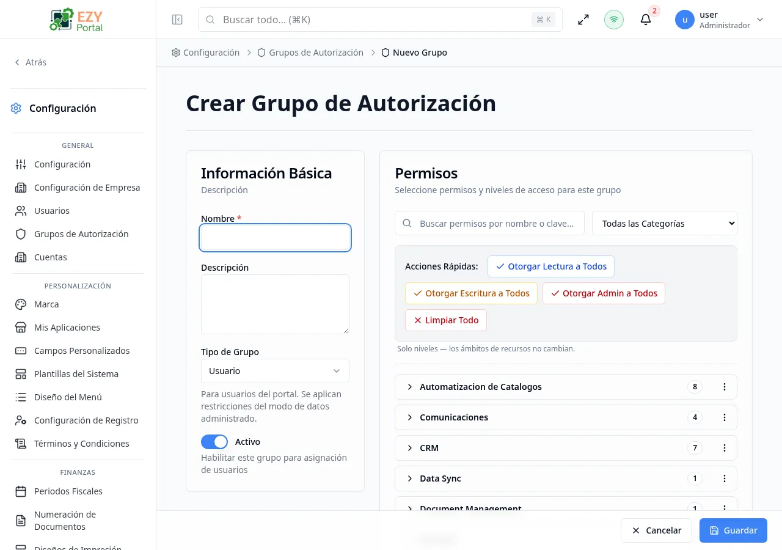Click the Periodos Fiscales calendar icon
Viewport: 782px width, 550px height.
coord(21,491)
